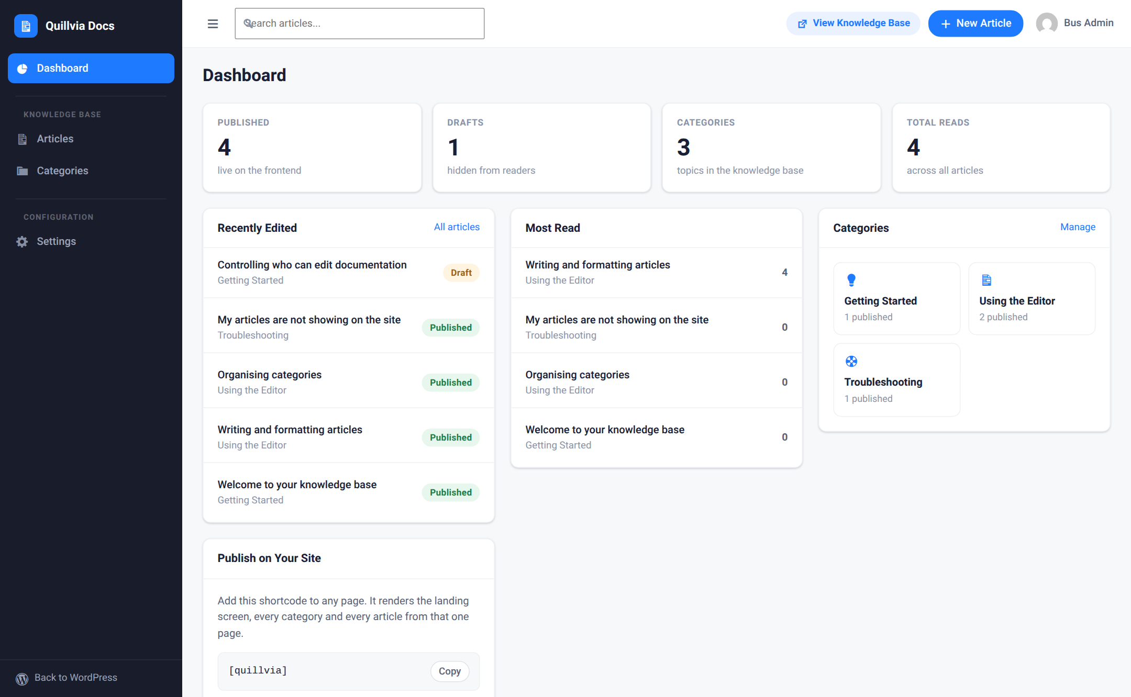
Task: Click the Published stat card
Action: 312,148
